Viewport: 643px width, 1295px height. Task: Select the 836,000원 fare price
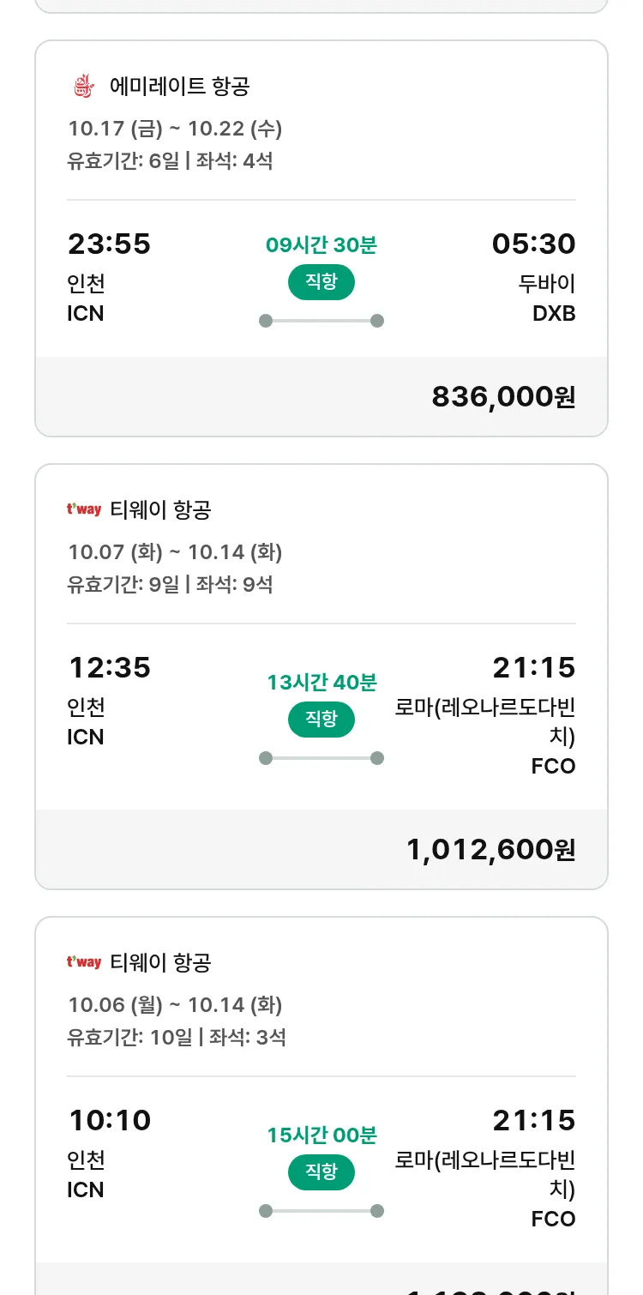pos(503,397)
